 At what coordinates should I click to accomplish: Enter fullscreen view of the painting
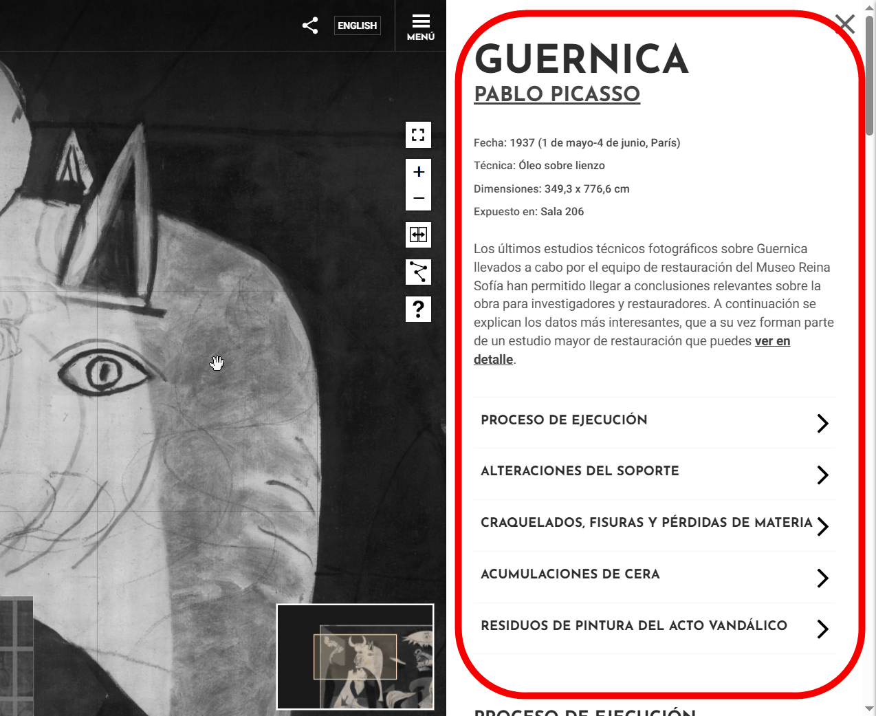click(x=418, y=135)
